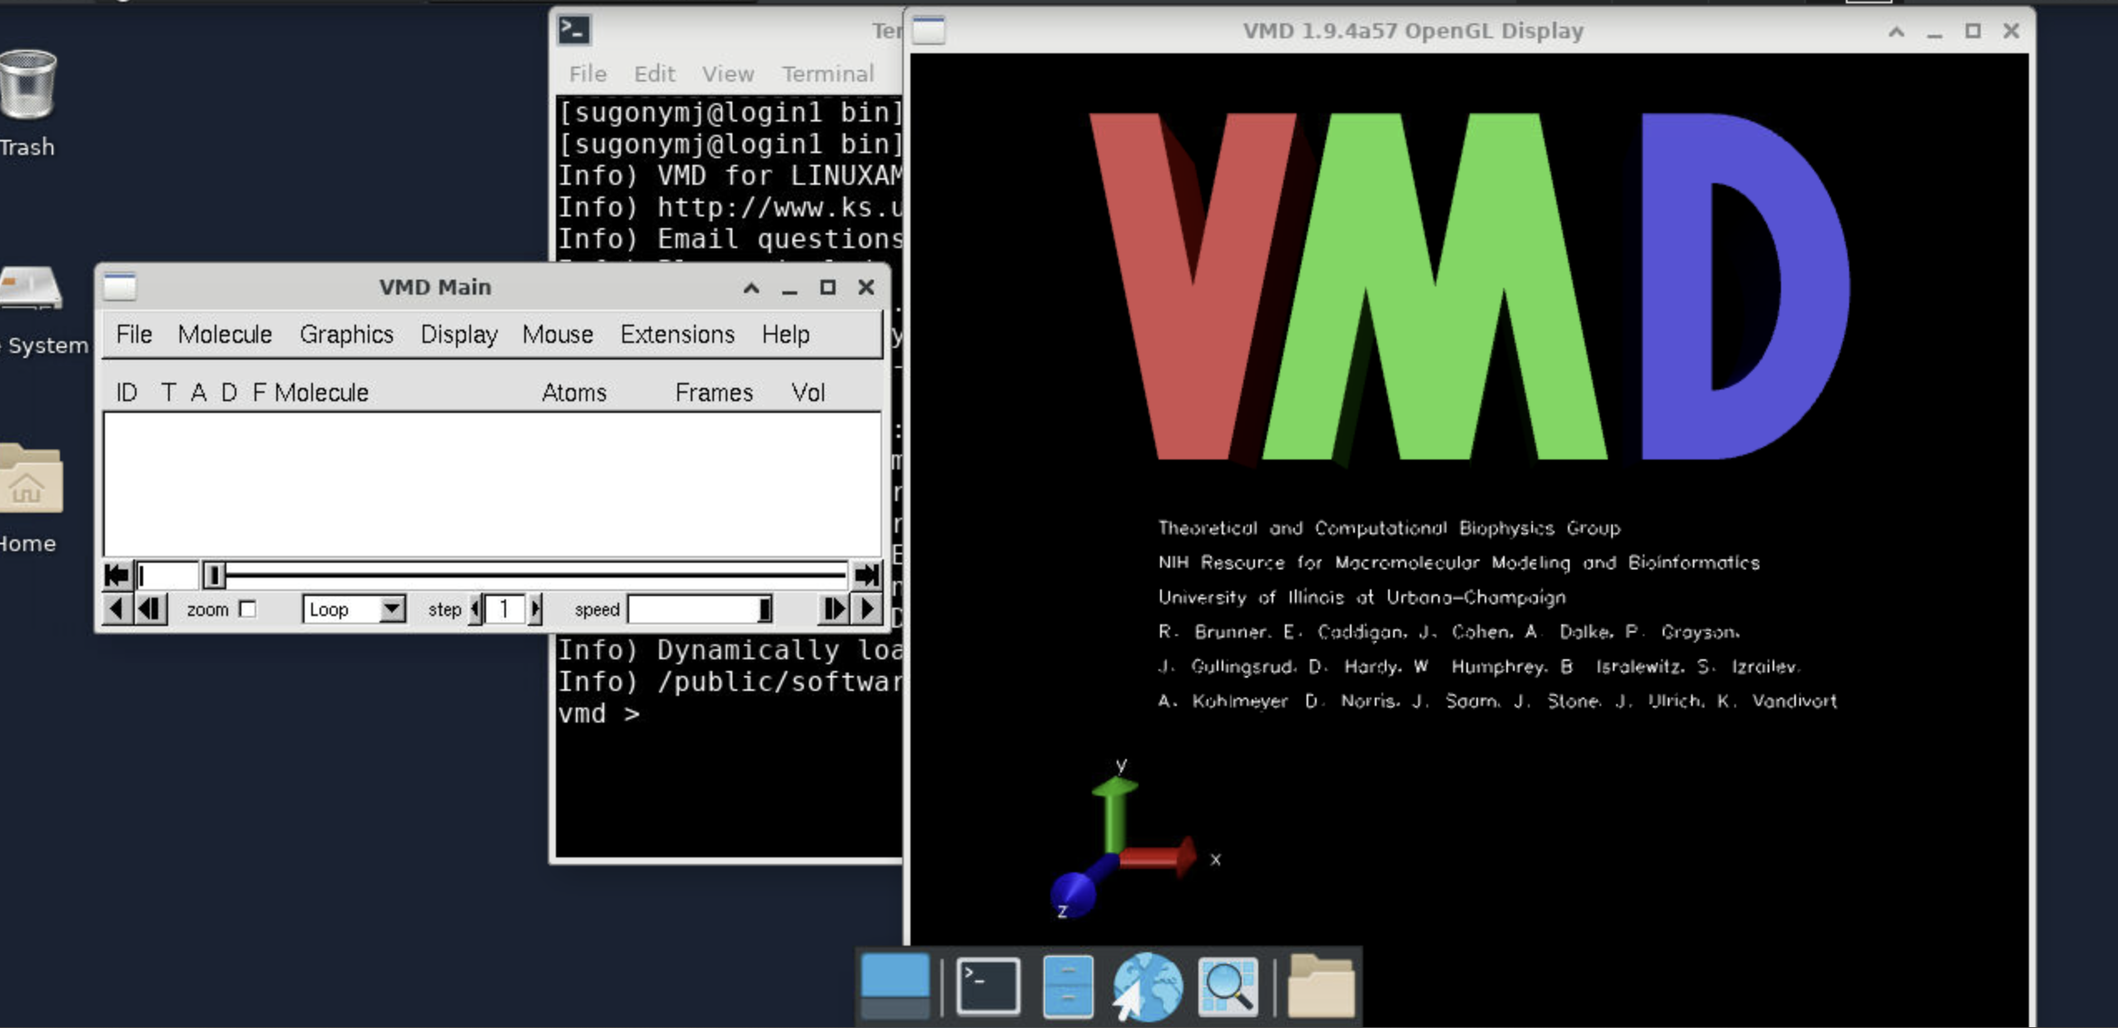Shade the VMD Main window with up arrow
The width and height of the screenshot is (2118, 1028).
751,287
